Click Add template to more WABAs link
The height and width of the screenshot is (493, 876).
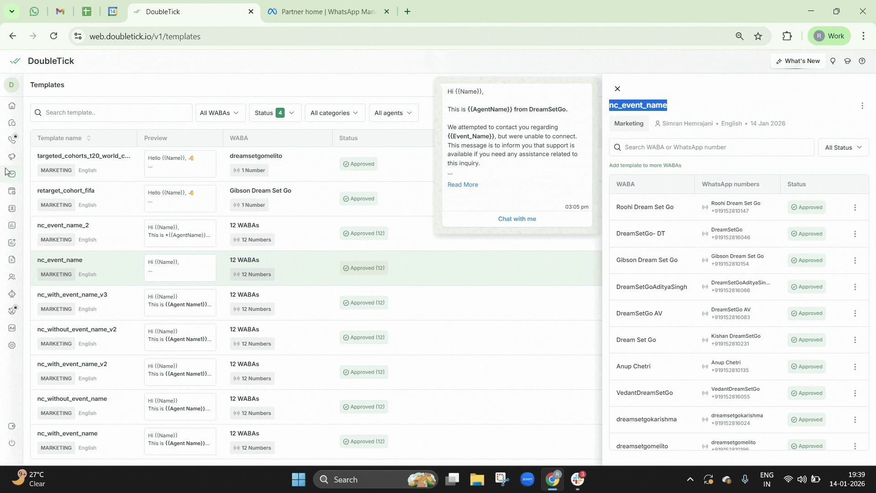click(645, 166)
